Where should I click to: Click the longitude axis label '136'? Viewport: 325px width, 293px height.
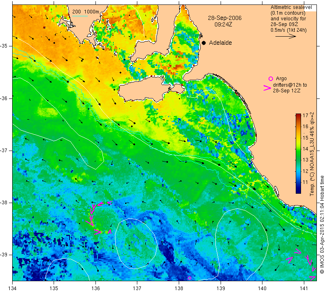click(x=95, y=288)
